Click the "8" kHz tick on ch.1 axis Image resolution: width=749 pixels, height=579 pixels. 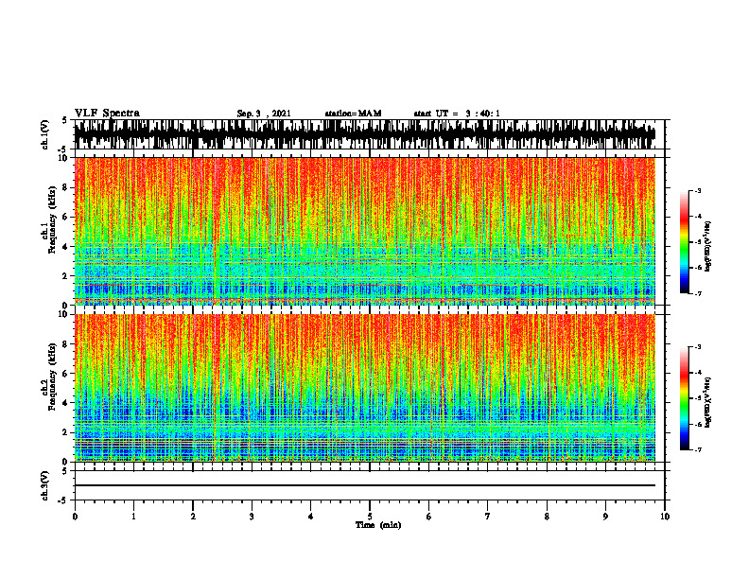click(x=65, y=187)
